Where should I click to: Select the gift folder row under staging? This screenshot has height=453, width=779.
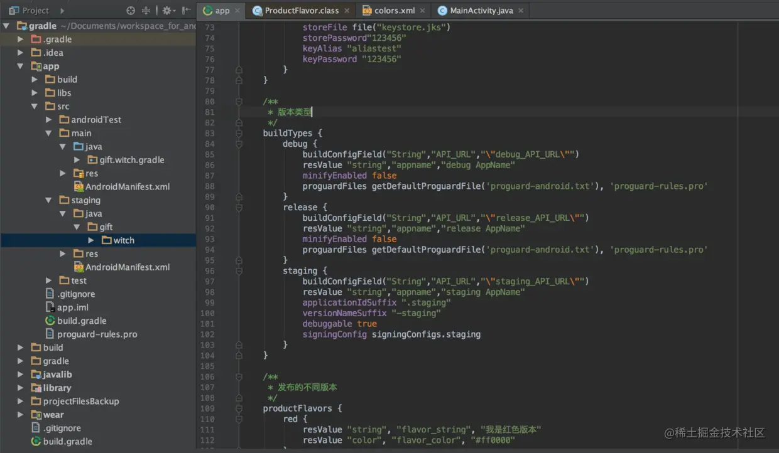98,227
